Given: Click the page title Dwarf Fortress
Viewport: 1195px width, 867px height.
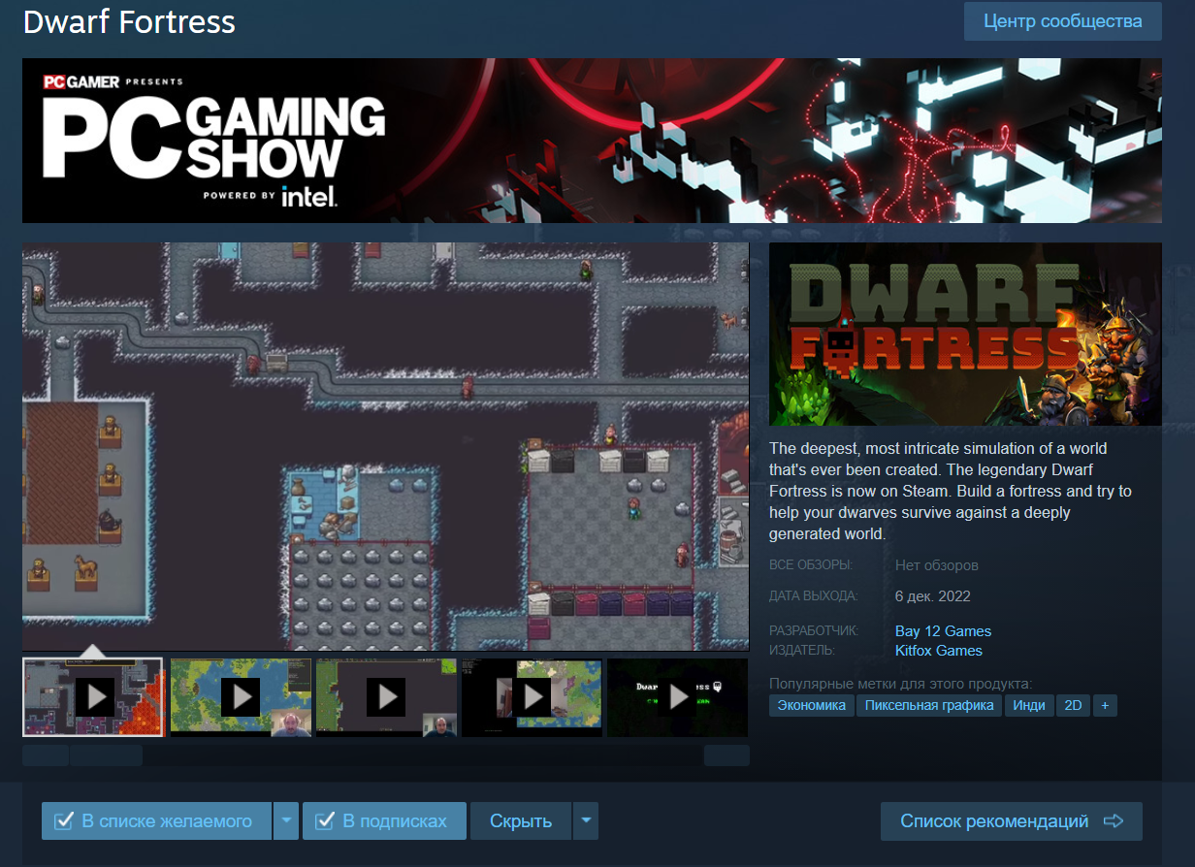Looking at the screenshot, I should [129, 22].
